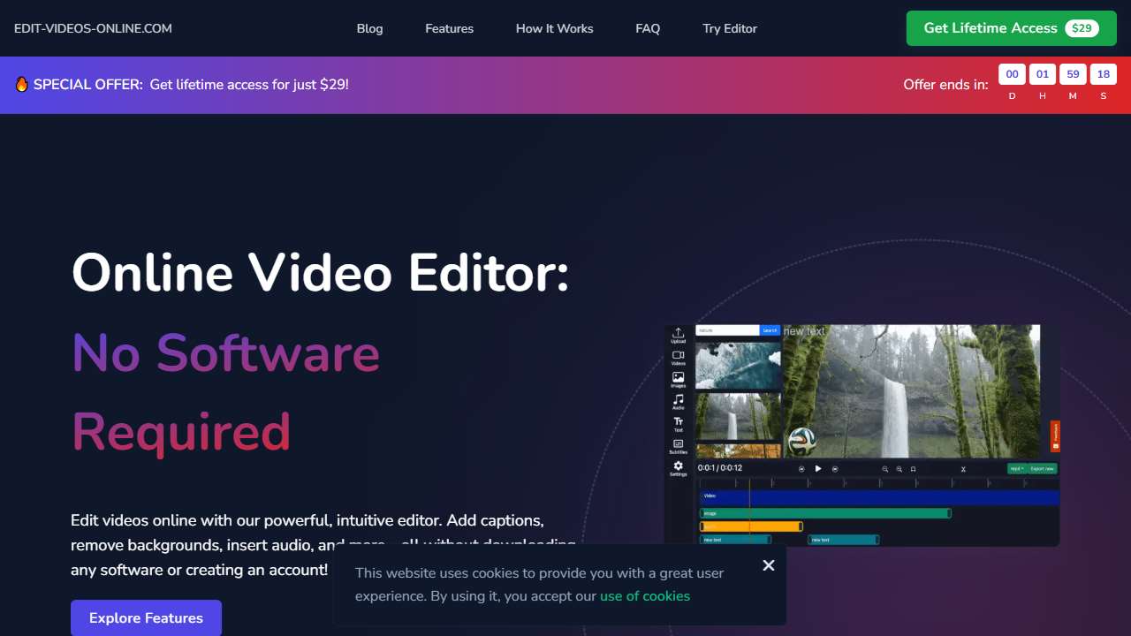Viewport: 1131px width, 636px height.
Task: Click the Export now button
Action: (1044, 468)
